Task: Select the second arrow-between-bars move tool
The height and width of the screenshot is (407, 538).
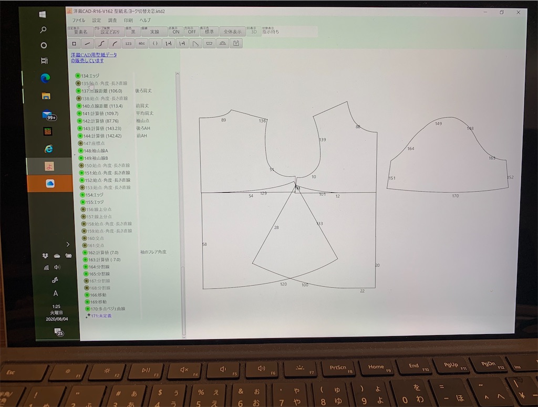Action: click(x=182, y=44)
